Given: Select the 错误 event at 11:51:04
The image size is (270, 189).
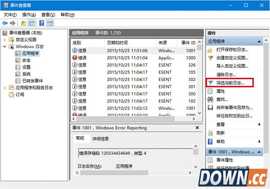Looking at the screenshot, I should click(134, 58).
